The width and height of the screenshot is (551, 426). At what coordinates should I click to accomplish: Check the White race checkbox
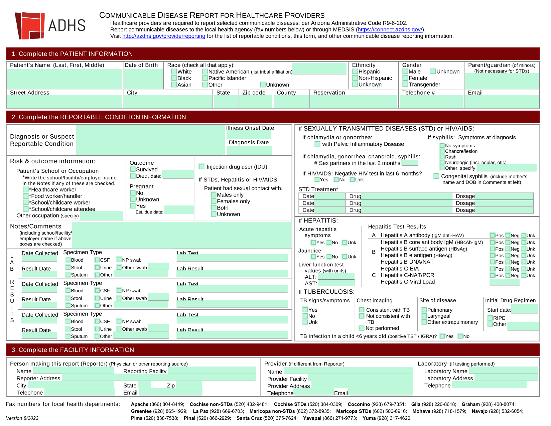tap(174, 72)
